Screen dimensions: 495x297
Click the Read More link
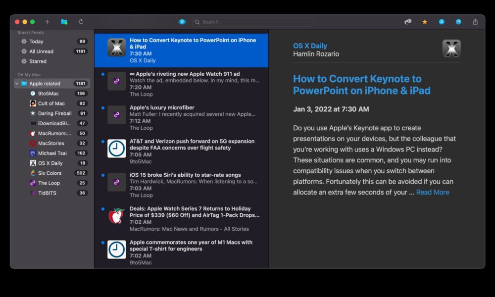click(x=433, y=192)
